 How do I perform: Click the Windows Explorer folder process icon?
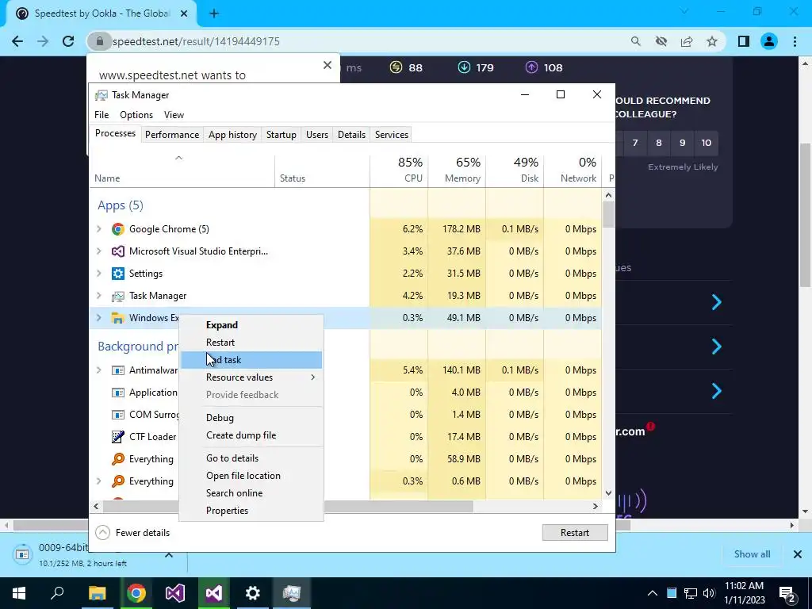pyautogui.click(x=118, y=318)
